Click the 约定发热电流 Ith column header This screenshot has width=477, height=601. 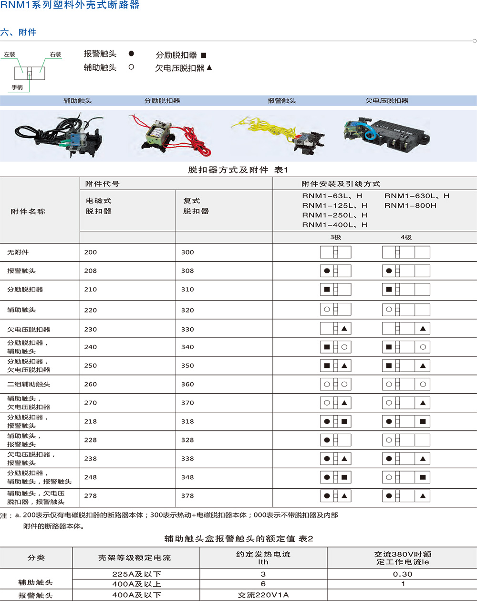click(x=263, y=558)
